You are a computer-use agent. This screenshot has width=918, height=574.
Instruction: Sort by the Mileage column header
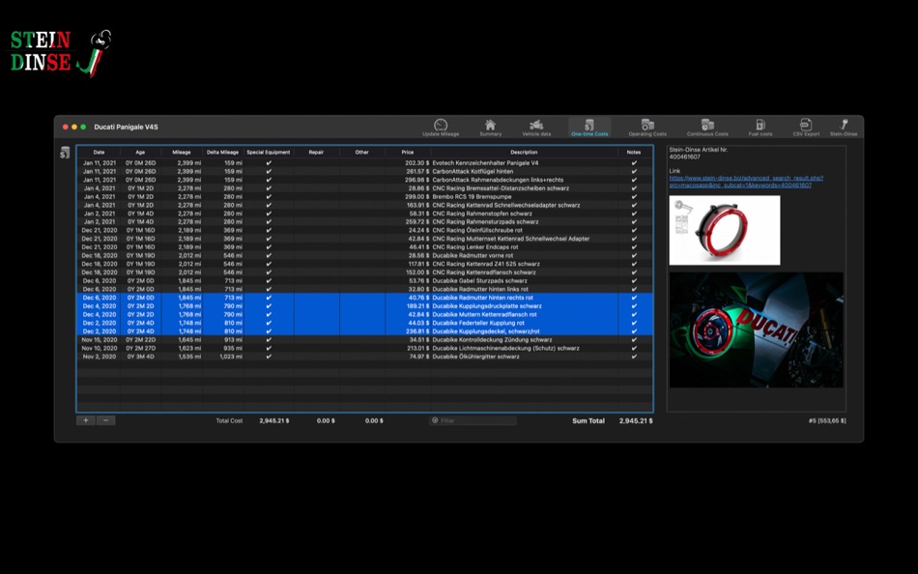pos(182,153)
